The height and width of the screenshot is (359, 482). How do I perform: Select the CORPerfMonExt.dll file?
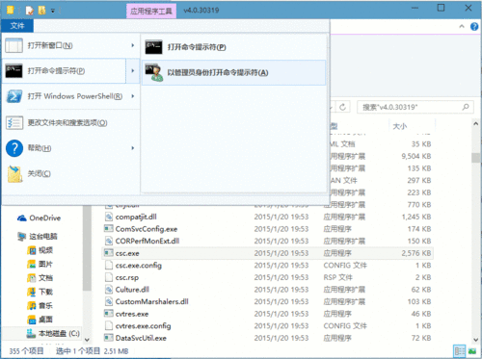(x=147, y=241)
